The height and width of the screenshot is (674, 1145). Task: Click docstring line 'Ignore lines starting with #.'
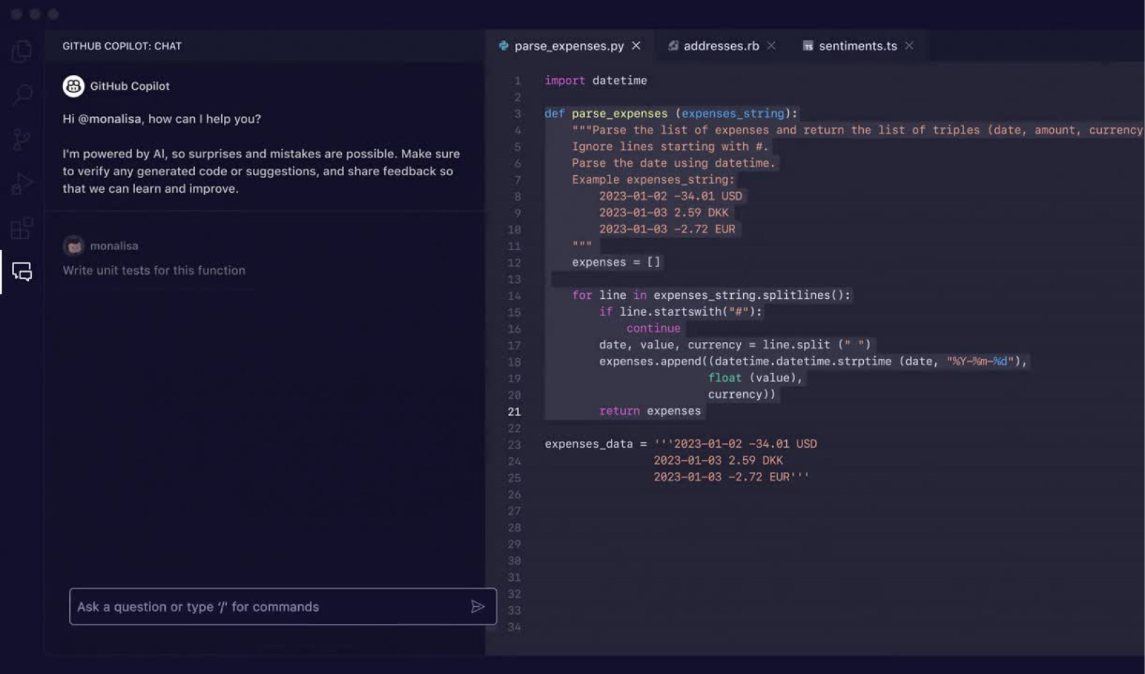point(670,146)
